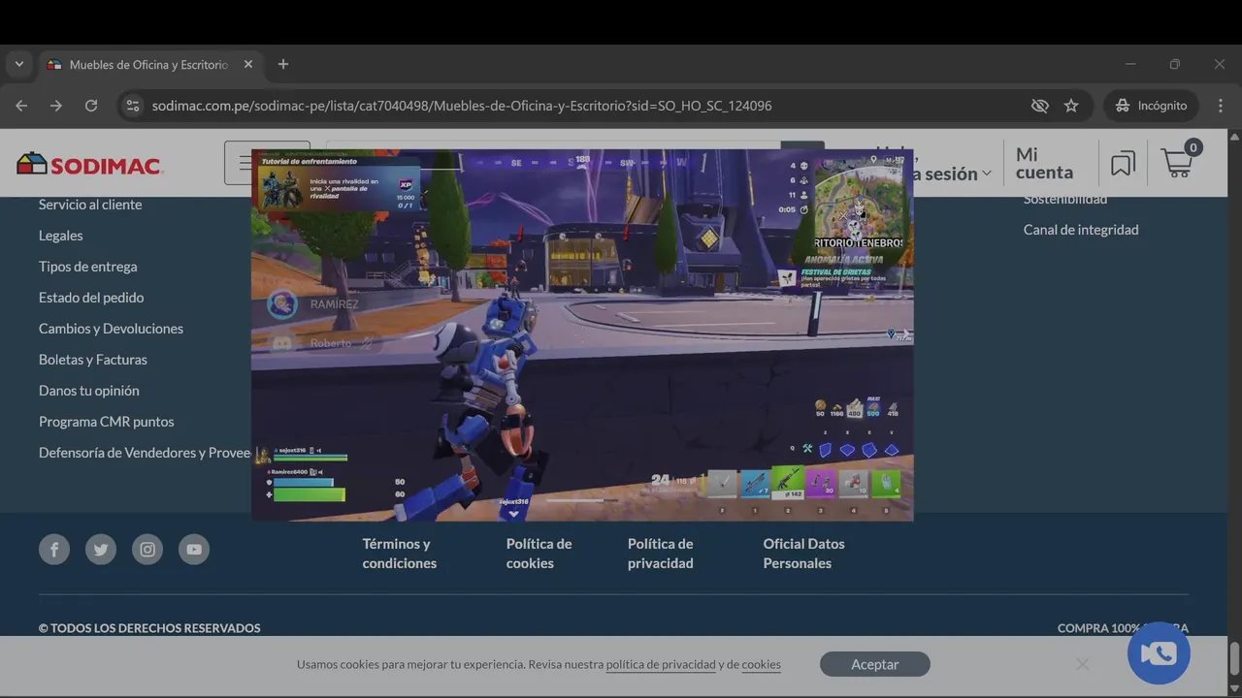Accept cookies with the Aceptar button
This screenshot has width=1242, height=698.
click(875, 664)
